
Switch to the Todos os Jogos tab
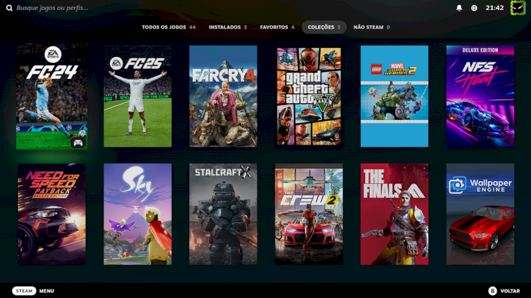[169, 27]
